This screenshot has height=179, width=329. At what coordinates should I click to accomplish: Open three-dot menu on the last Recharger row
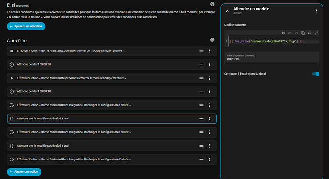pos(209,159)
